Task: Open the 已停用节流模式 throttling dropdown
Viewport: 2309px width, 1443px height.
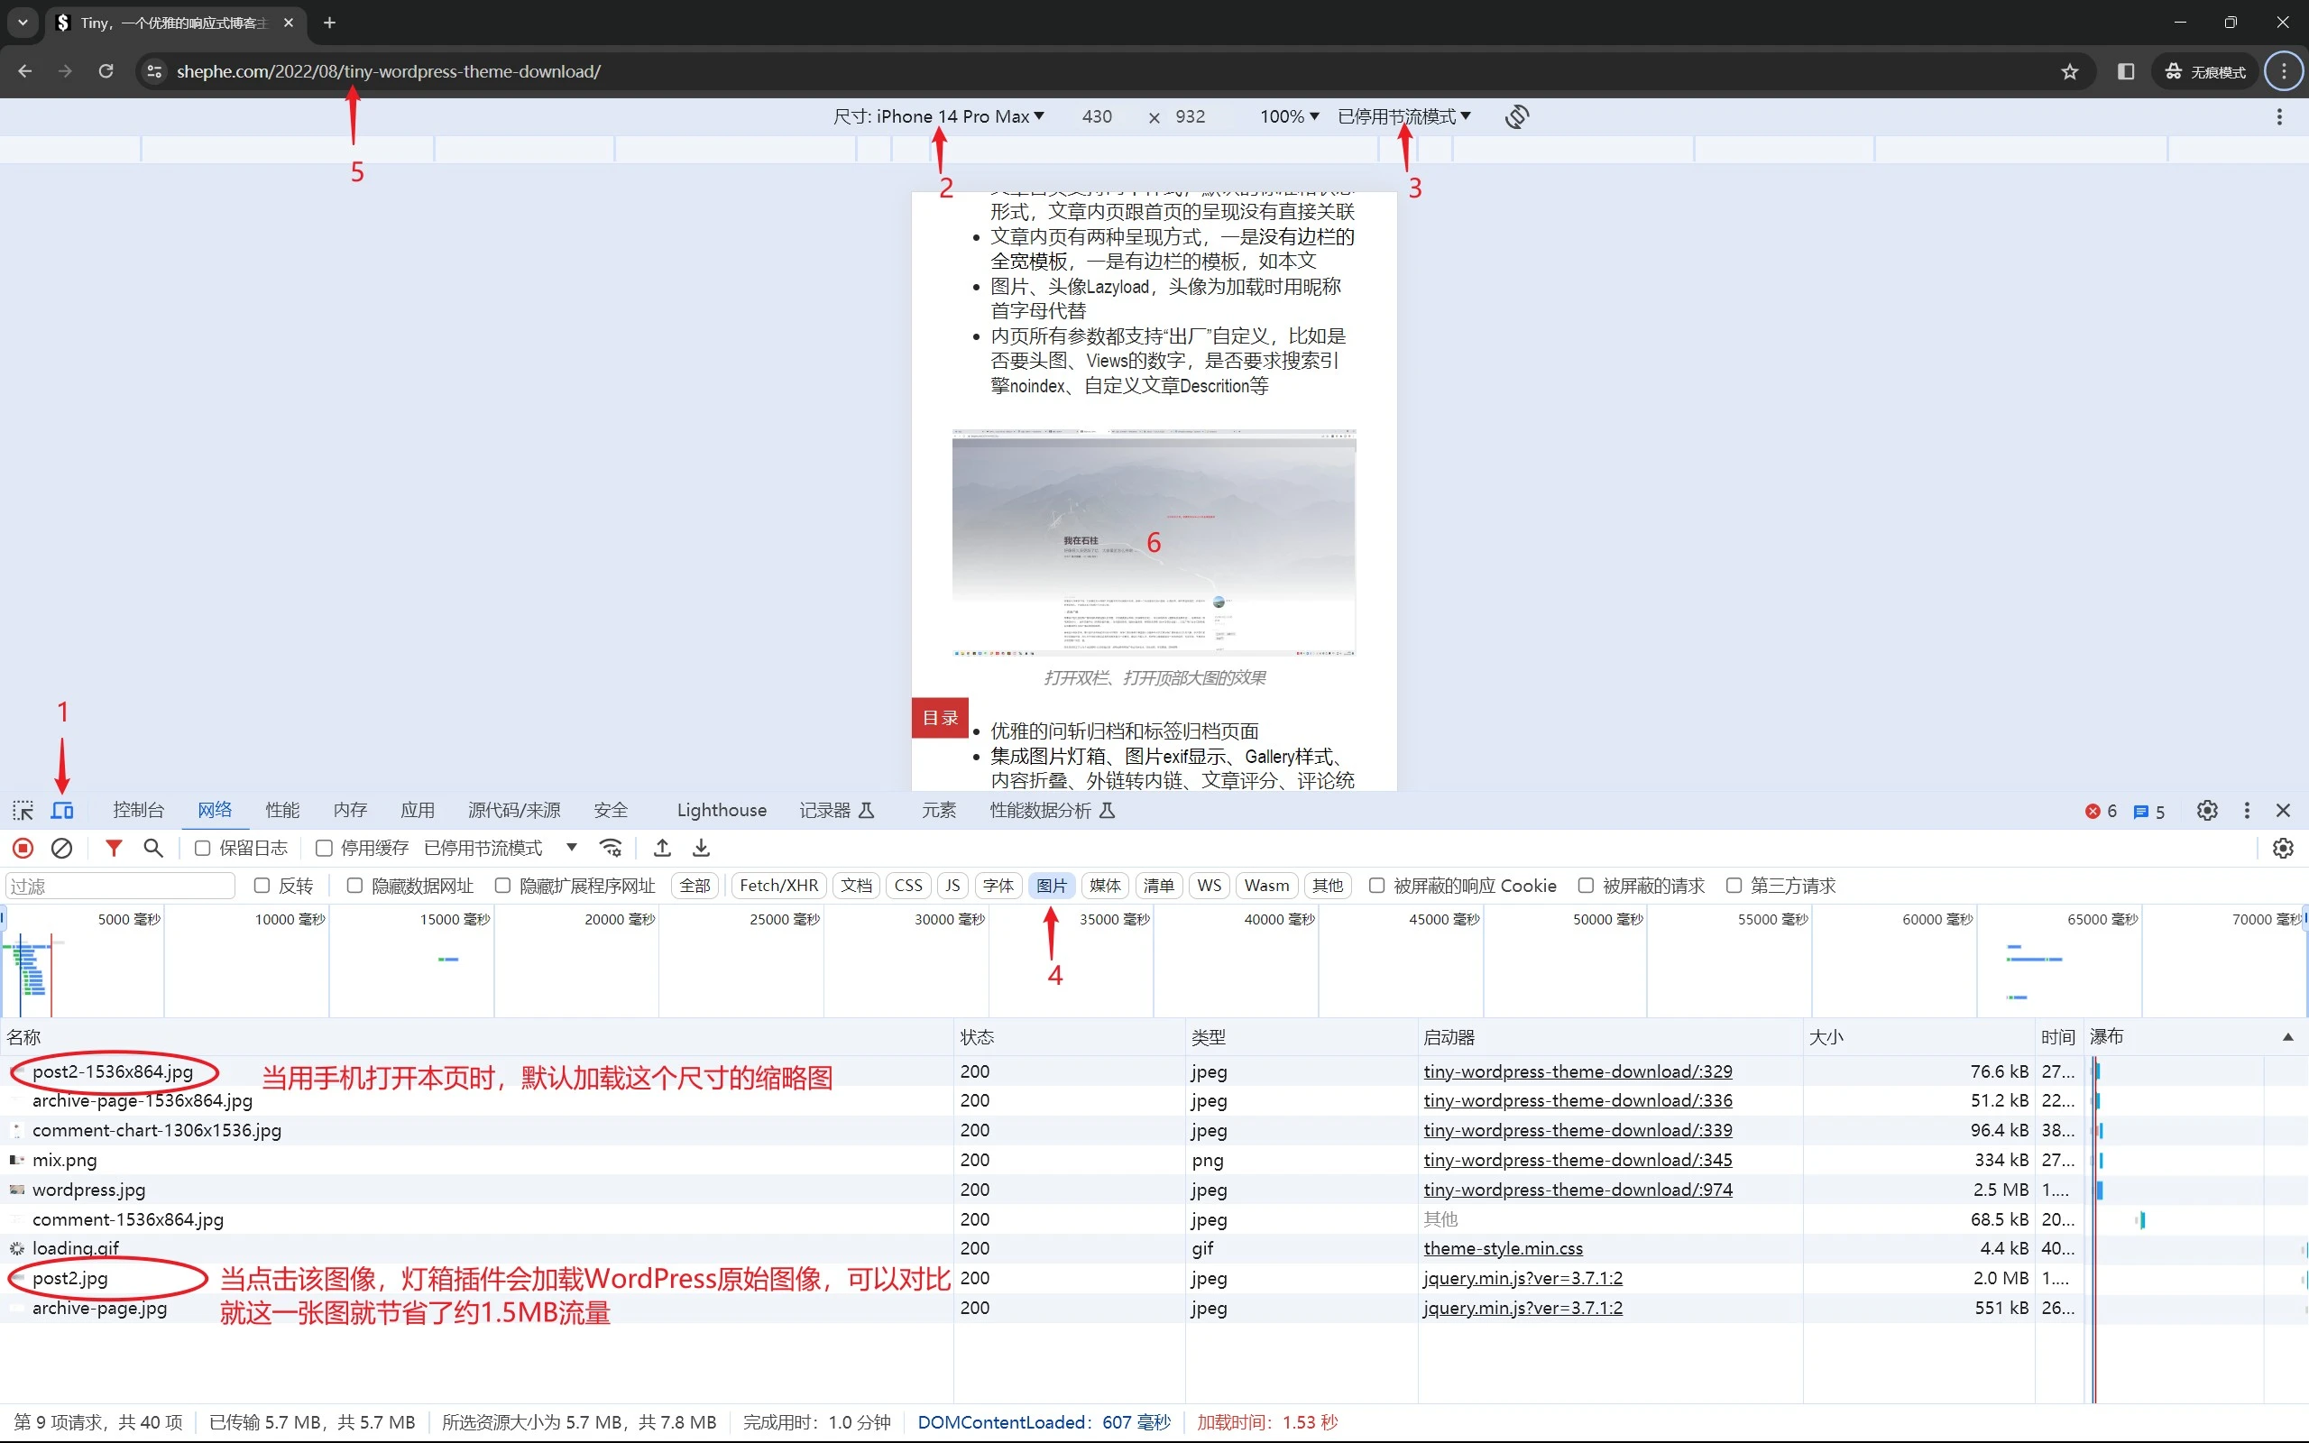Action: click(1403, 116)
